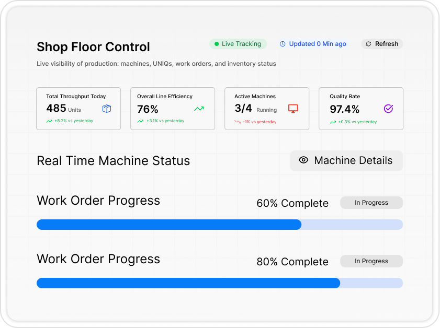
Task: Click the +0.3% vs yesterday text
Action: pos(357,122)
